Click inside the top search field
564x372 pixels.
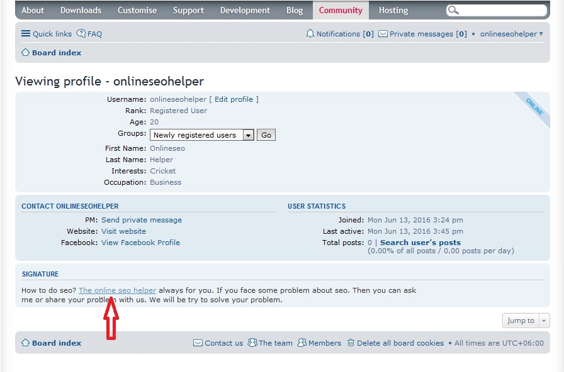(497, 10)
